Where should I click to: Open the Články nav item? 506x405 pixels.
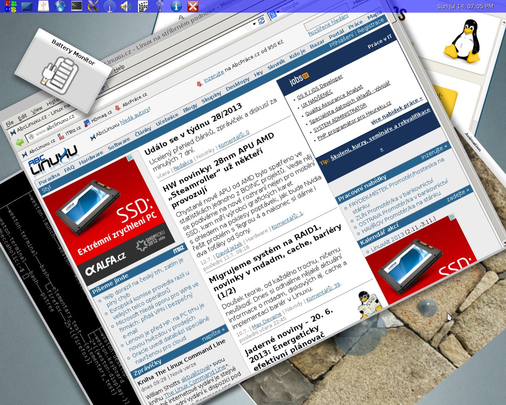point(143,132)
